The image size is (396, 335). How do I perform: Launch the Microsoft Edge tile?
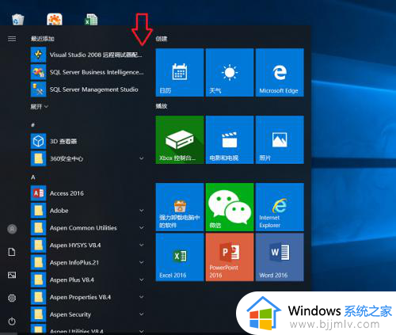pyautogui.click(x=280, y=73)
